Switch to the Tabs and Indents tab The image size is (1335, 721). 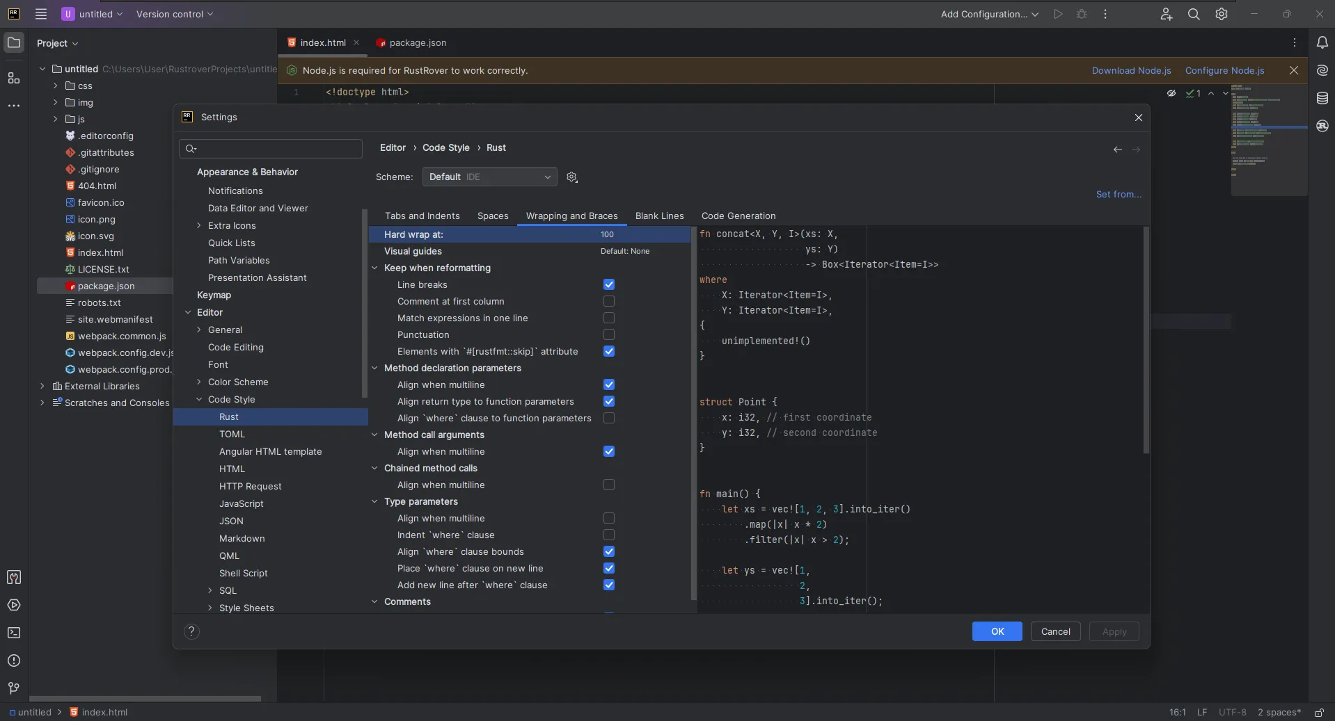tap(422, 216)
